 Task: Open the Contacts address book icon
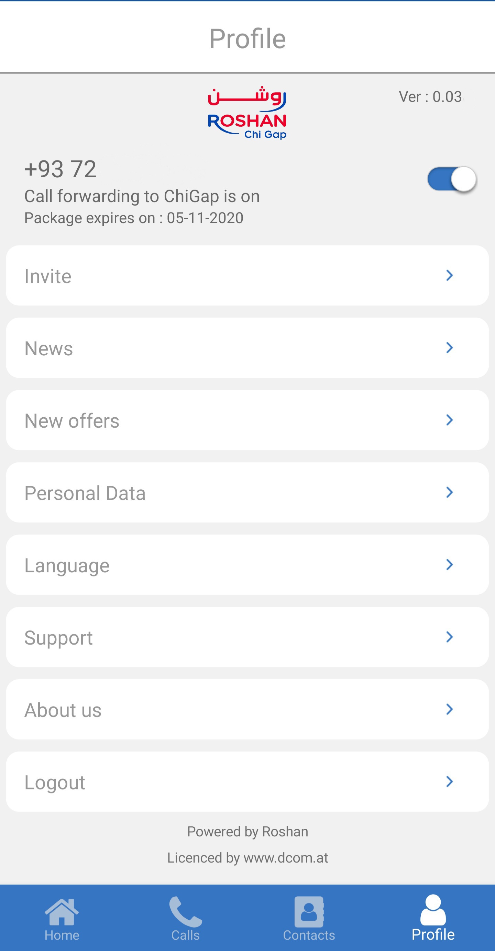(x=309, y=912)
